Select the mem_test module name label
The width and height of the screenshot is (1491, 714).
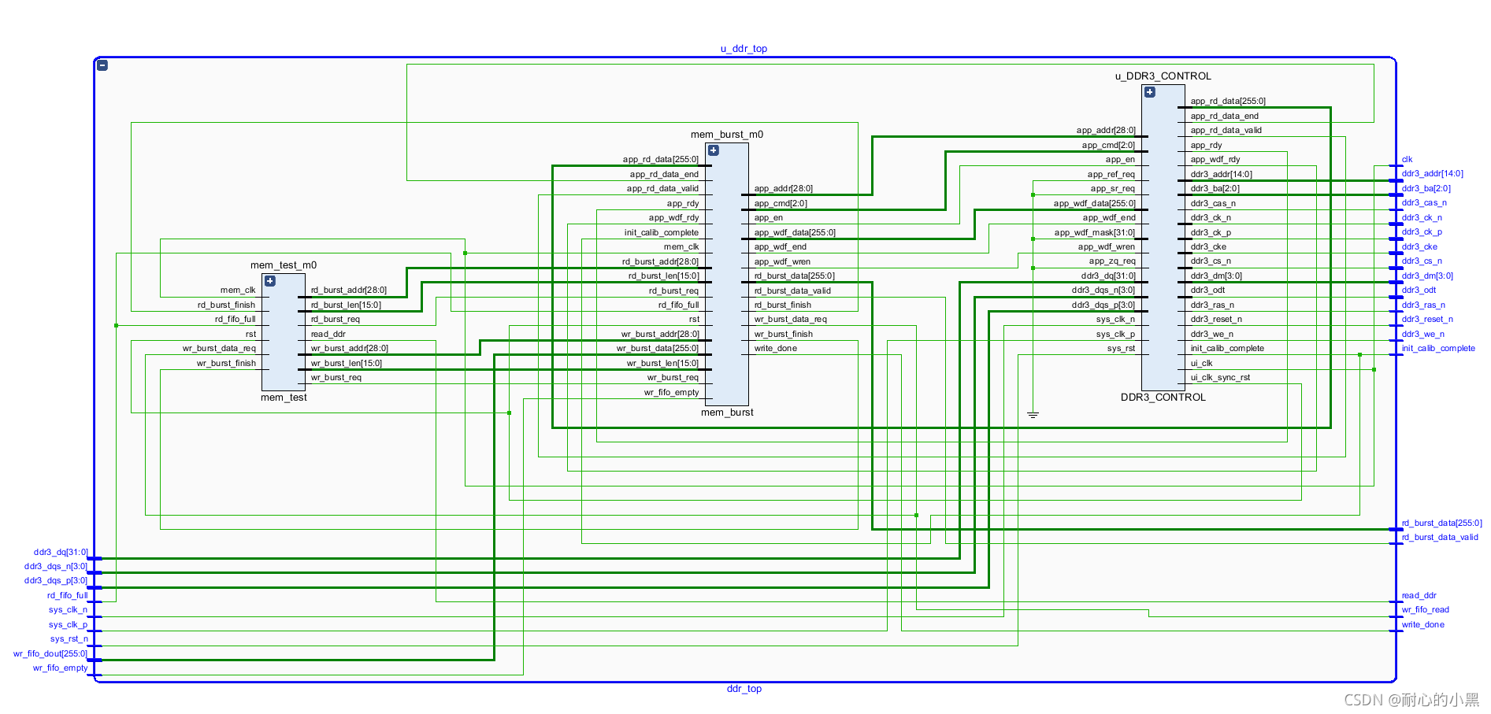[284, 398]
